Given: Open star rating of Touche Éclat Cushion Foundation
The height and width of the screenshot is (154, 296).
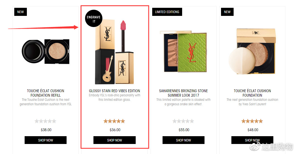Looking at the screenshot, I should coord(252,121).
